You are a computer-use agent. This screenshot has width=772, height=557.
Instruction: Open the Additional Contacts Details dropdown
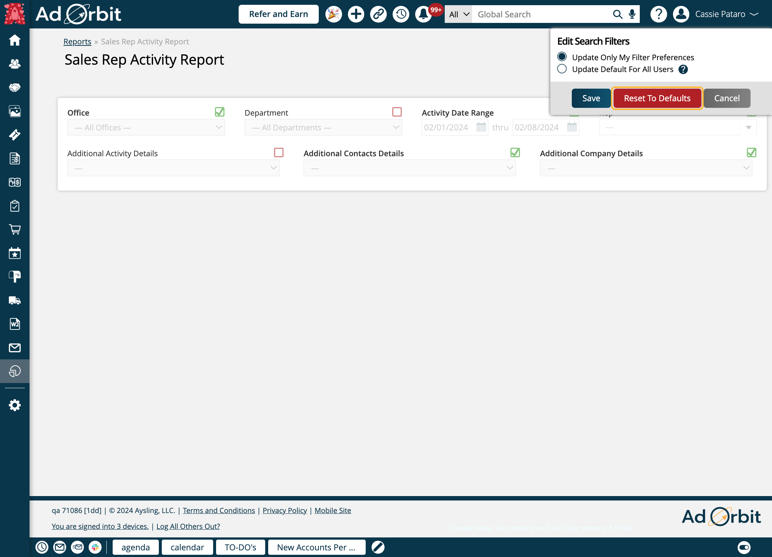click(x=409, y=168)
